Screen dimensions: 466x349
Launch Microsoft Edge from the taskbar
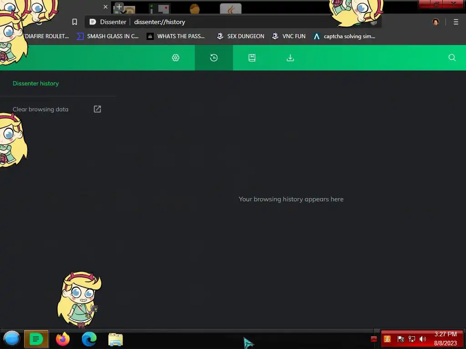tap(89, 339)
